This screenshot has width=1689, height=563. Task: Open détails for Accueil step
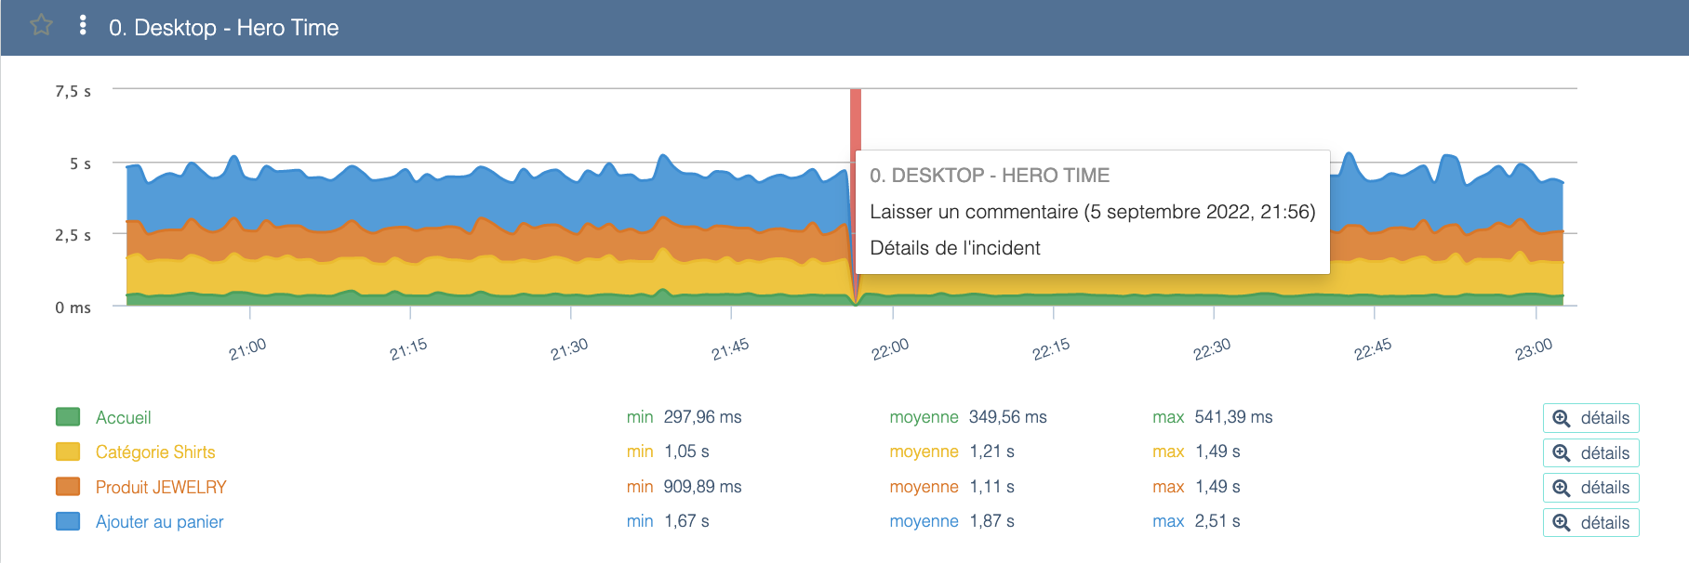(1590, 418)
